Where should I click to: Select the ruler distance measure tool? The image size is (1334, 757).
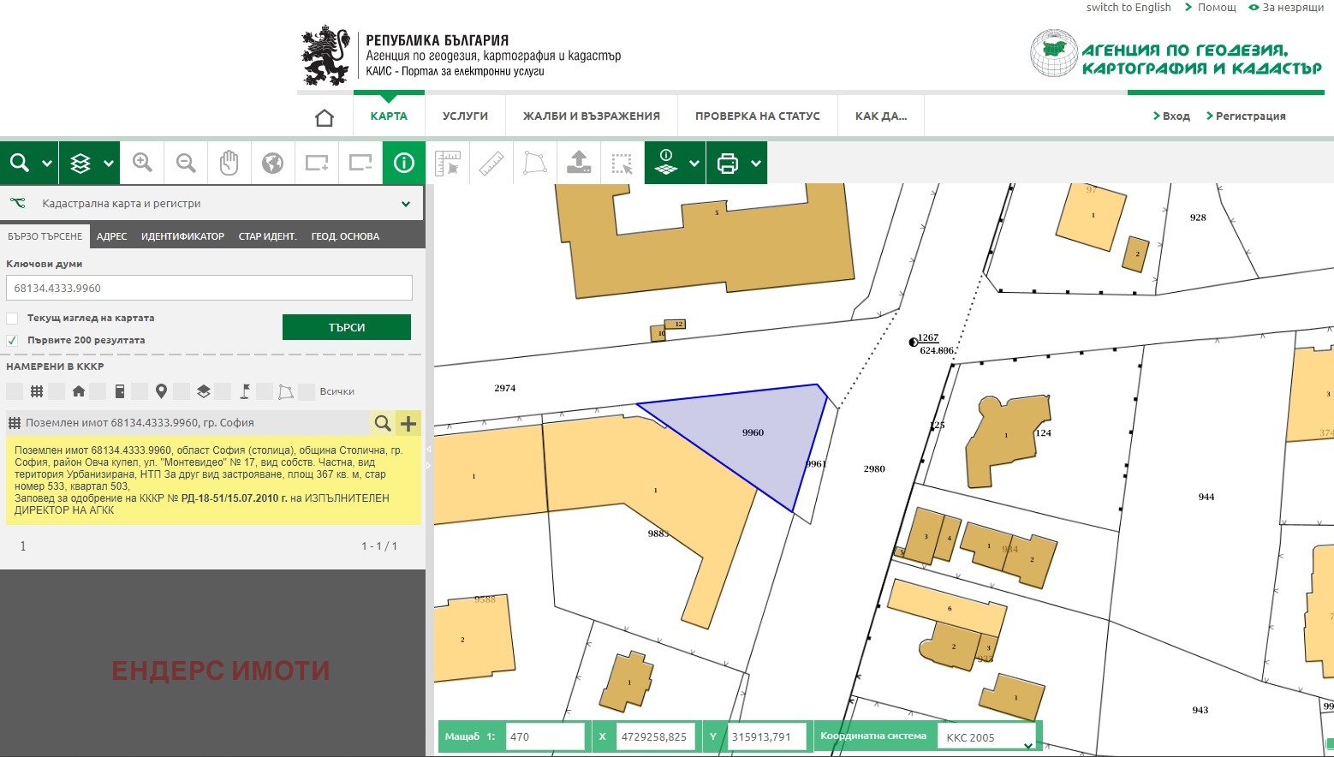coord(491,163)
